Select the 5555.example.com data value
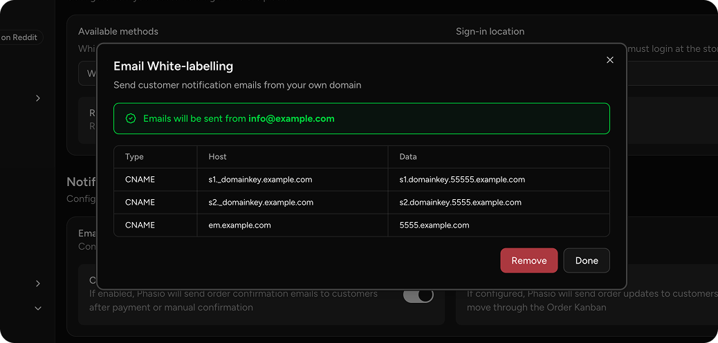718x343 pixels. 434,225
